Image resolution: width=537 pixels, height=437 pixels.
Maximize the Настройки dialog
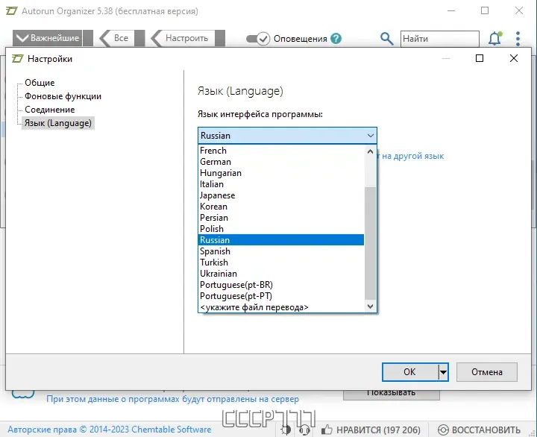[x=480, y=58]
